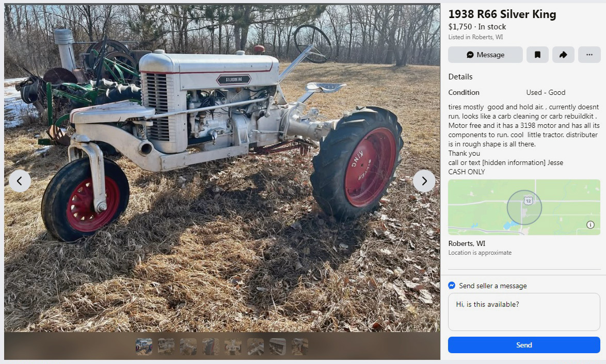Image resolution: width=606 pixels, height=364 pixels.
Task: Save the listing with the bookmark icon
Action: pyautogui.click(x=537, y=55)
